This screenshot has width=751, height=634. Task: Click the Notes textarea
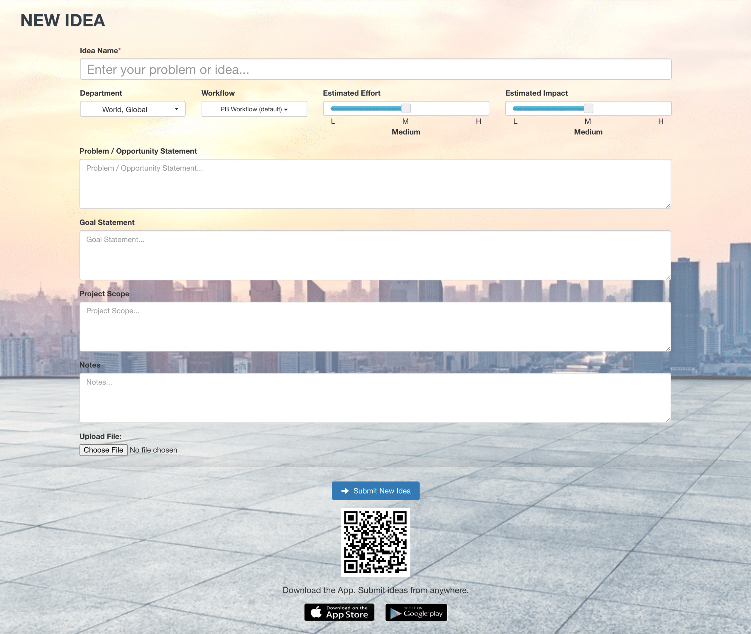[375, 398]
